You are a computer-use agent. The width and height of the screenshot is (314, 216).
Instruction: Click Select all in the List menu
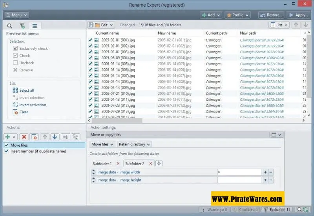point(26,90)
